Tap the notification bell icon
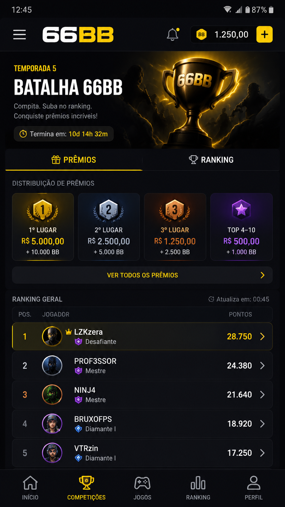 coord(173,34)
